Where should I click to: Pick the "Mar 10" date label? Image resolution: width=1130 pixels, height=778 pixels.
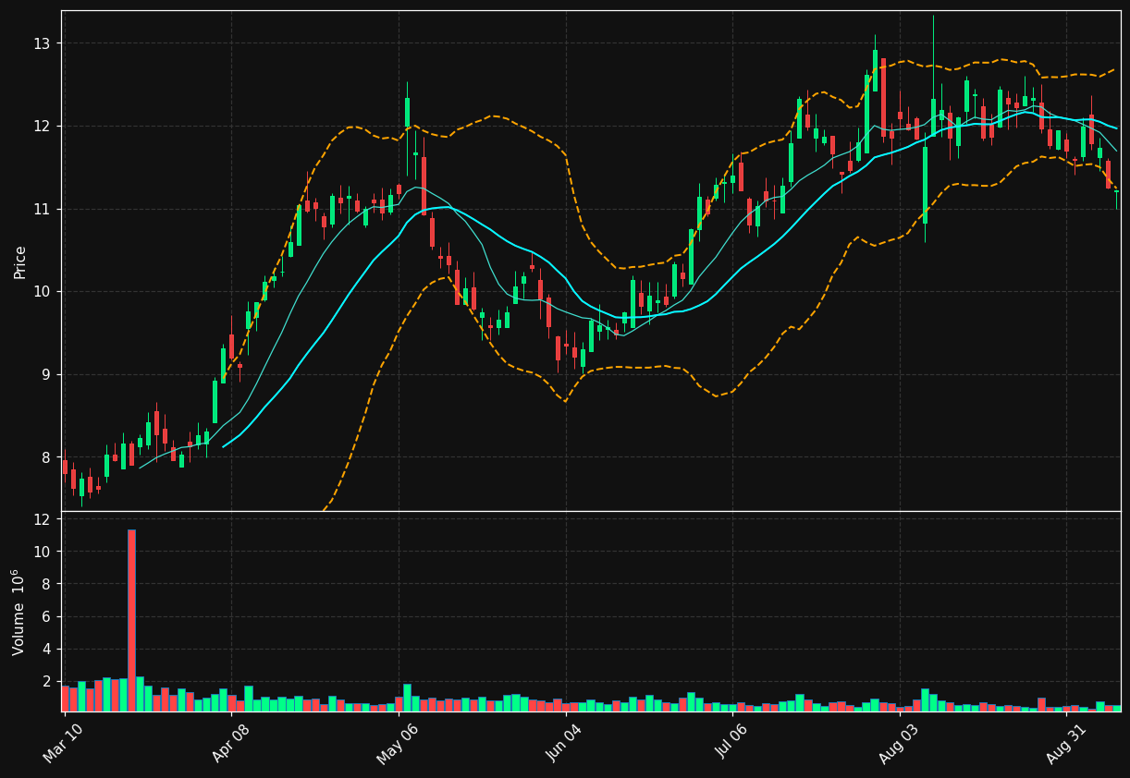click(62, 744)
